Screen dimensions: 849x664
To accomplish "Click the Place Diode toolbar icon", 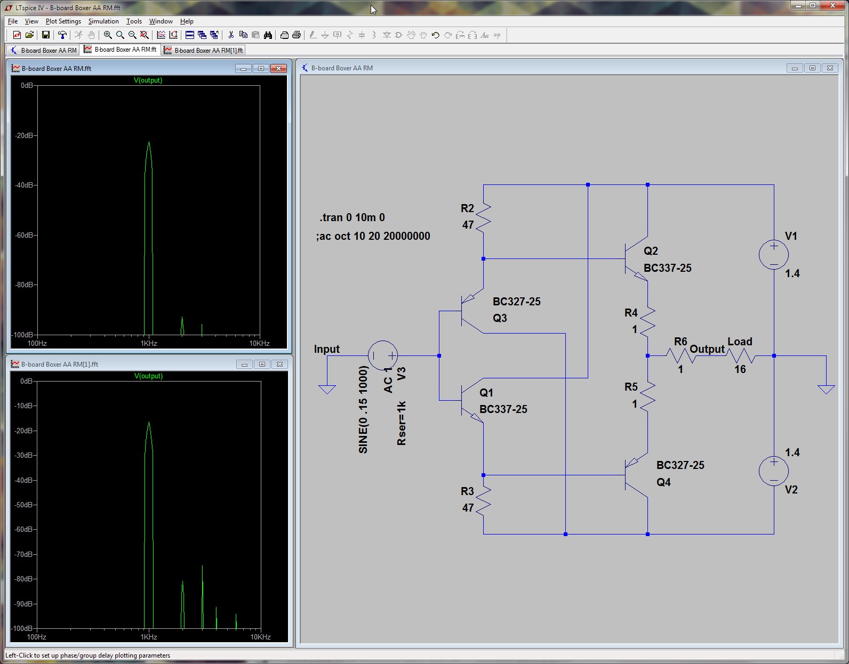I will tap(387, 35).
